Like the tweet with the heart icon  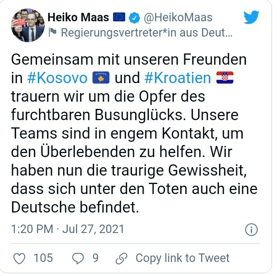coord(19,258)
